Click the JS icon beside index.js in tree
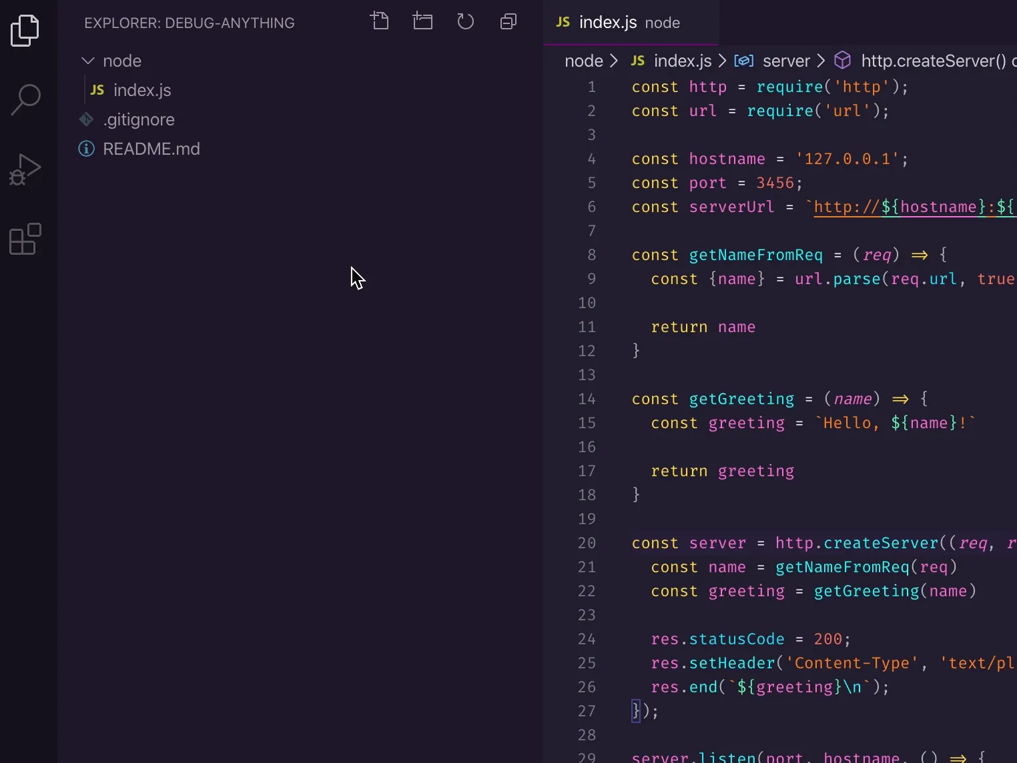The width and height of the screenshot is (1017, 763). tap(97, 90)
